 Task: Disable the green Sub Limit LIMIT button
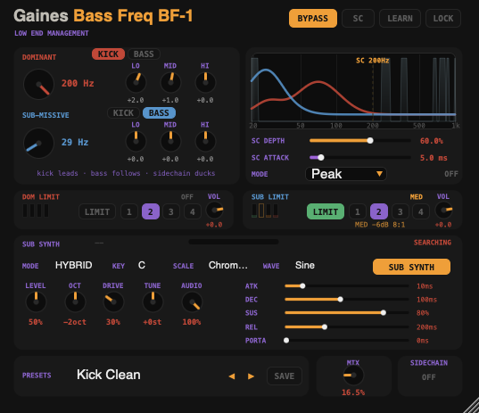[x=326, y=211]
